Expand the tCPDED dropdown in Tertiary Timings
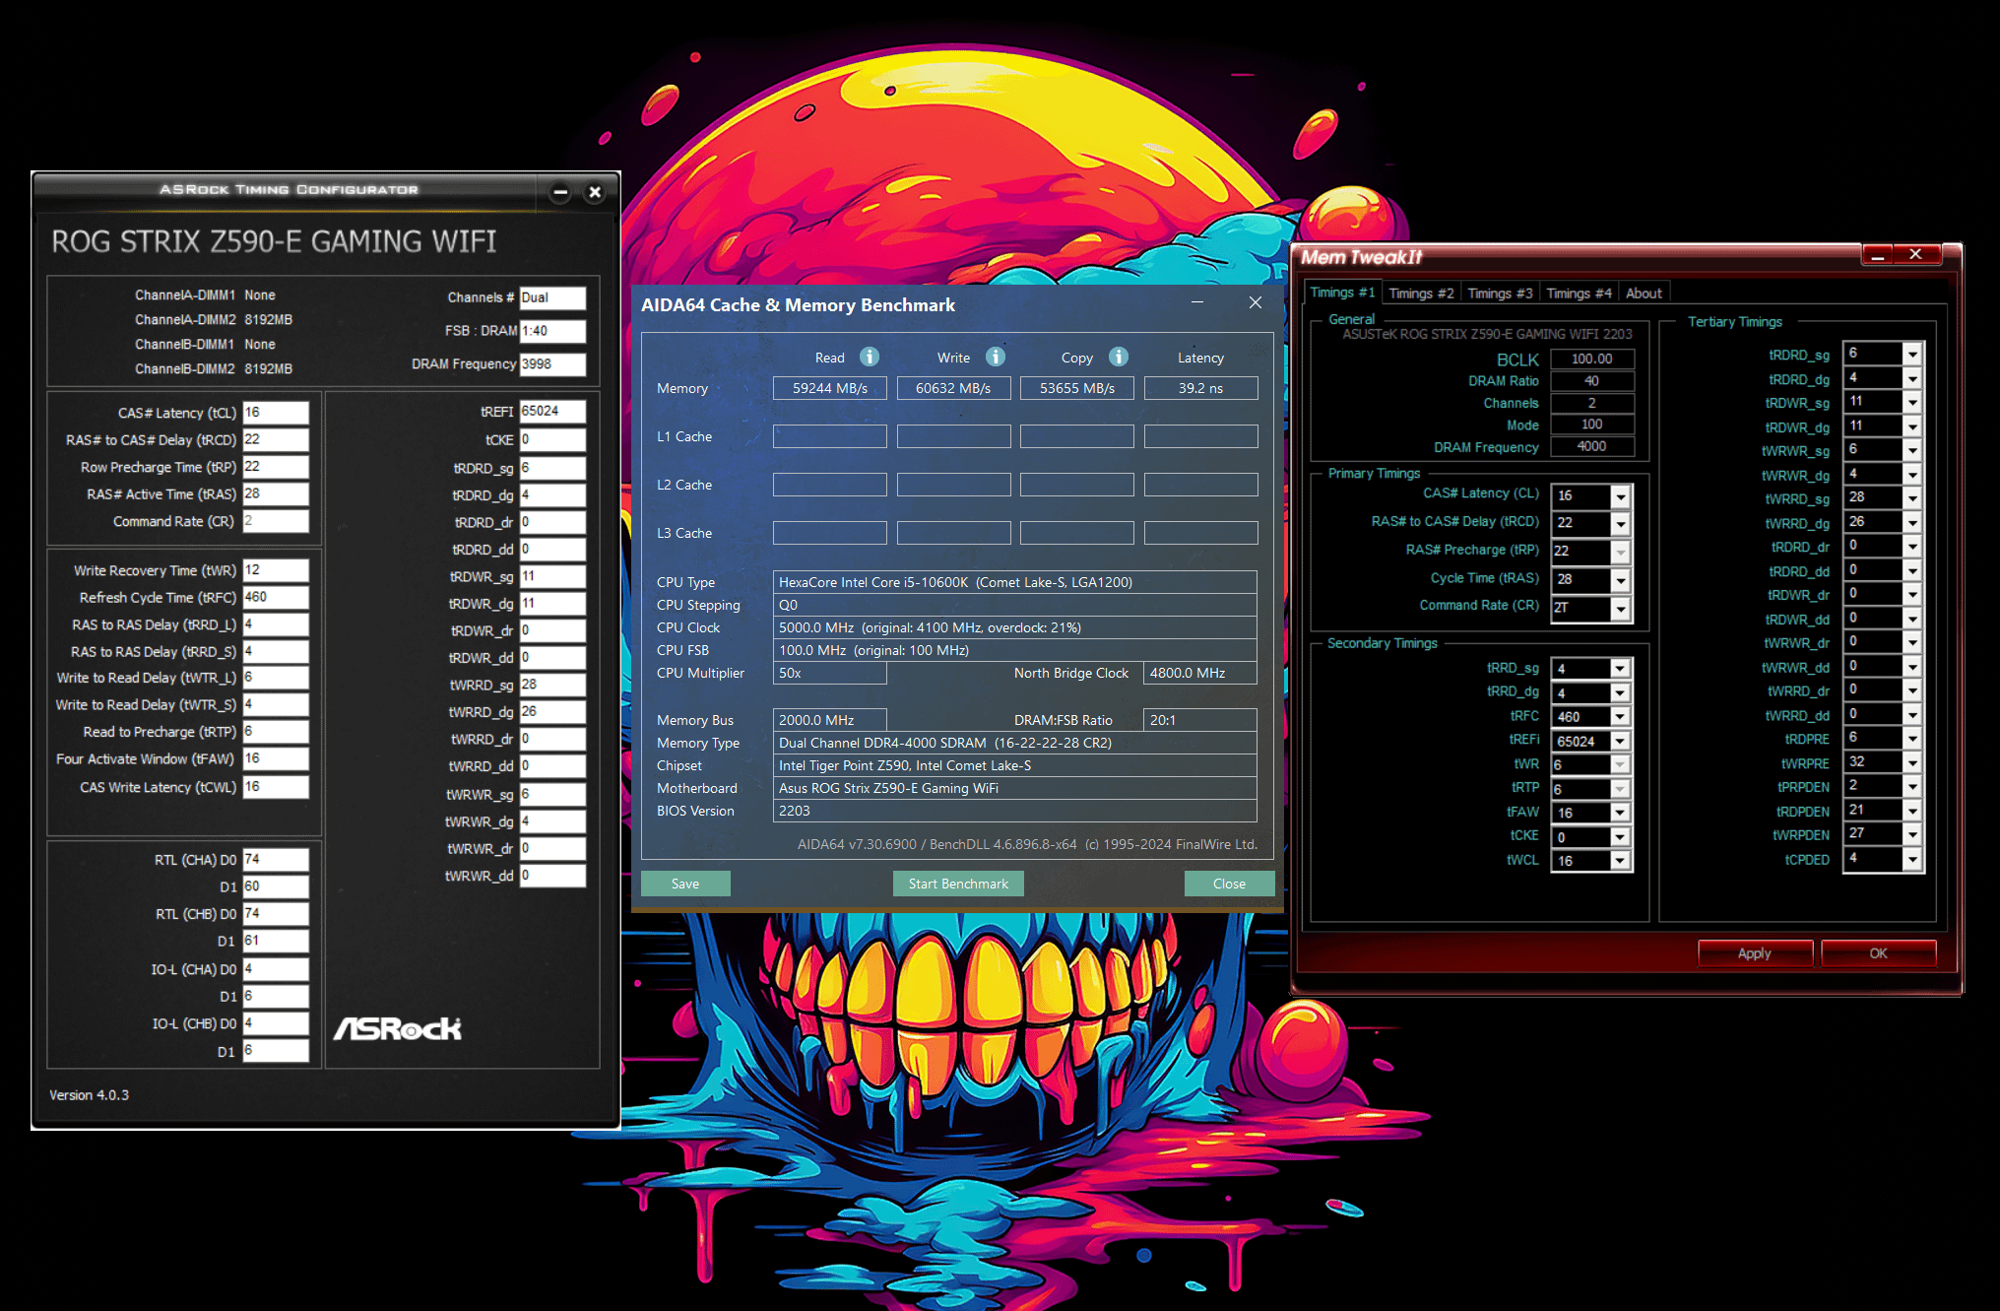This screenshot has width=2000, height=1311. coord(1912,859)
